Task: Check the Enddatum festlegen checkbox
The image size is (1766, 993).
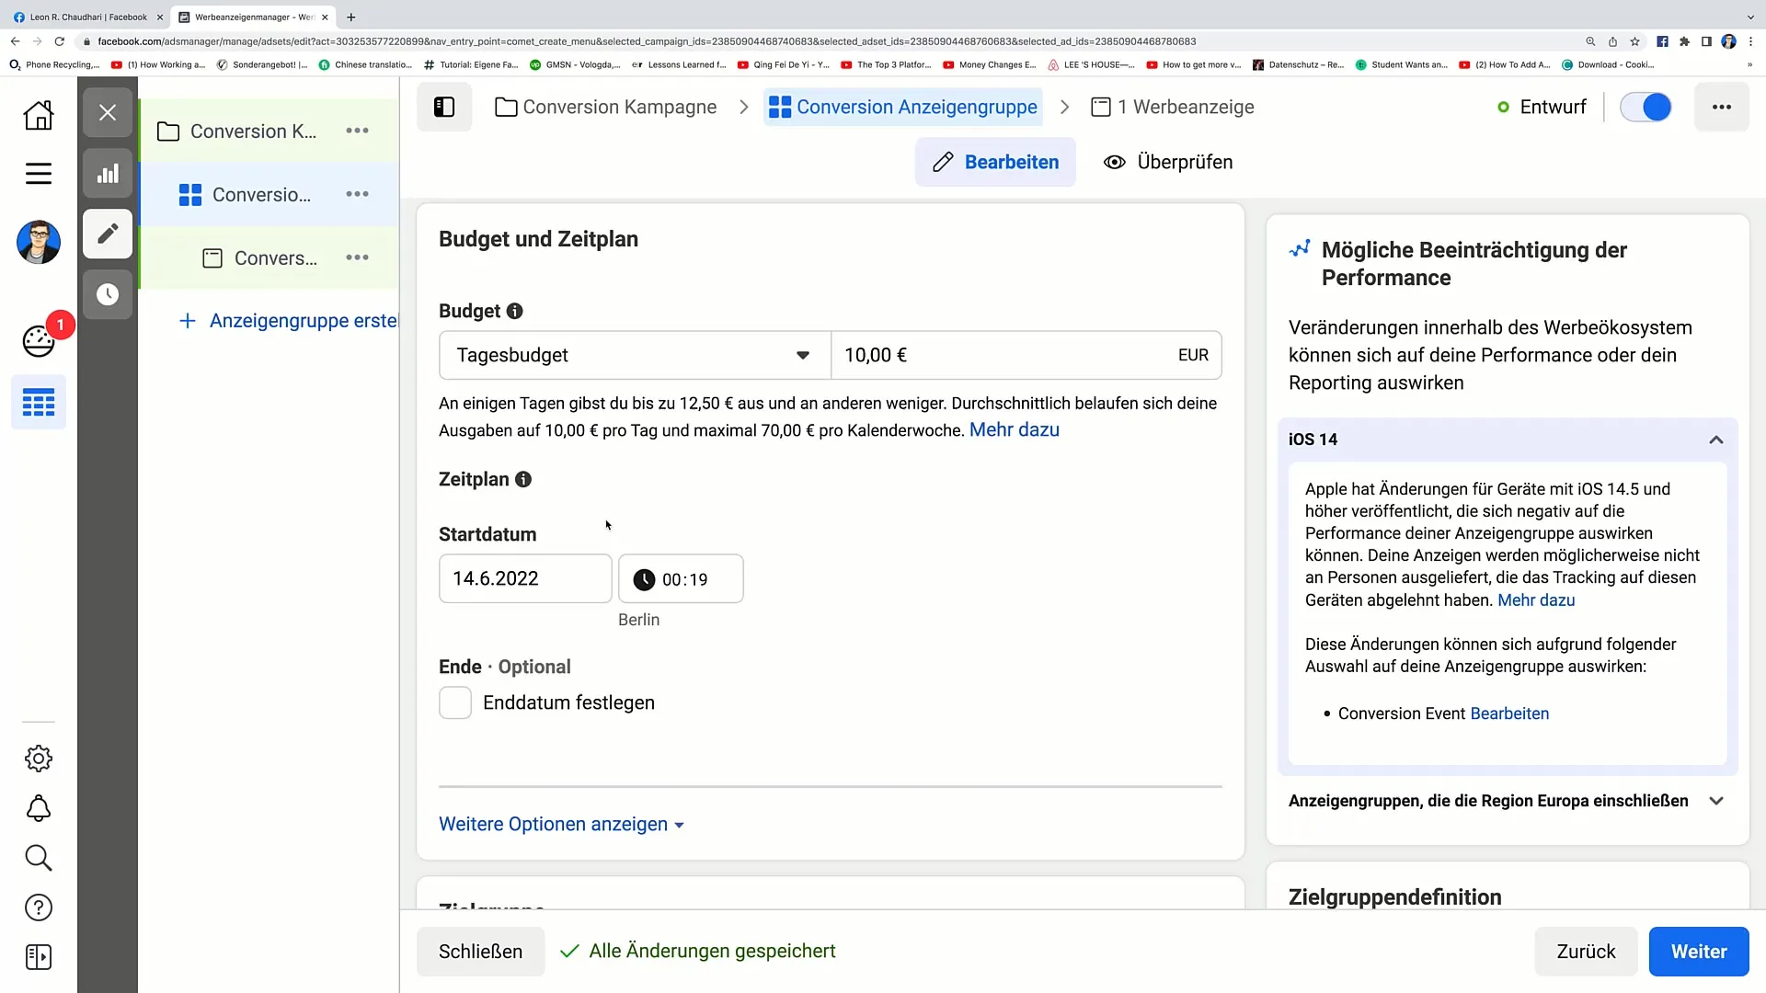Action: [455, 702]
